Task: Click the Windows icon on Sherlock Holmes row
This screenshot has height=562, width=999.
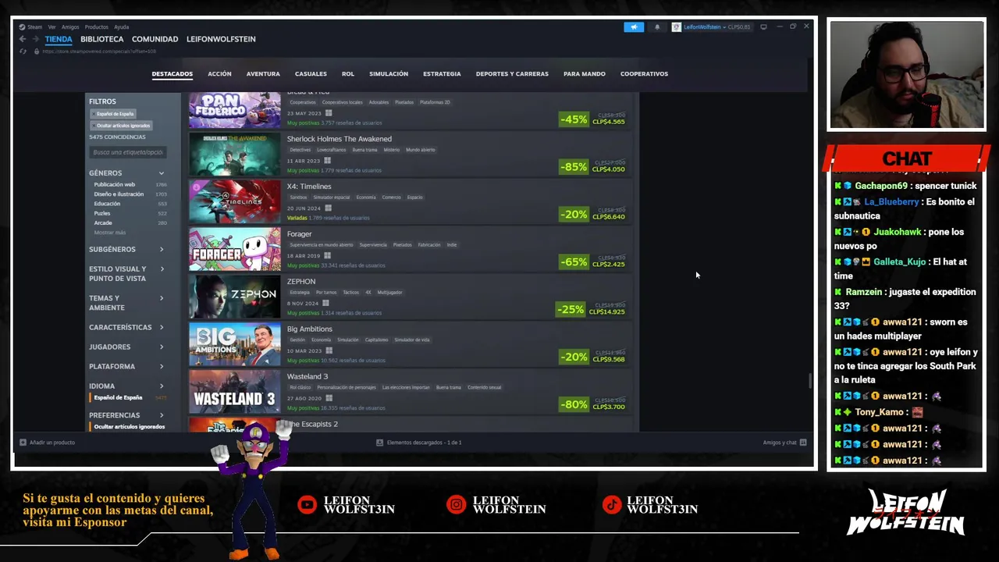Action: click(327, 161)
